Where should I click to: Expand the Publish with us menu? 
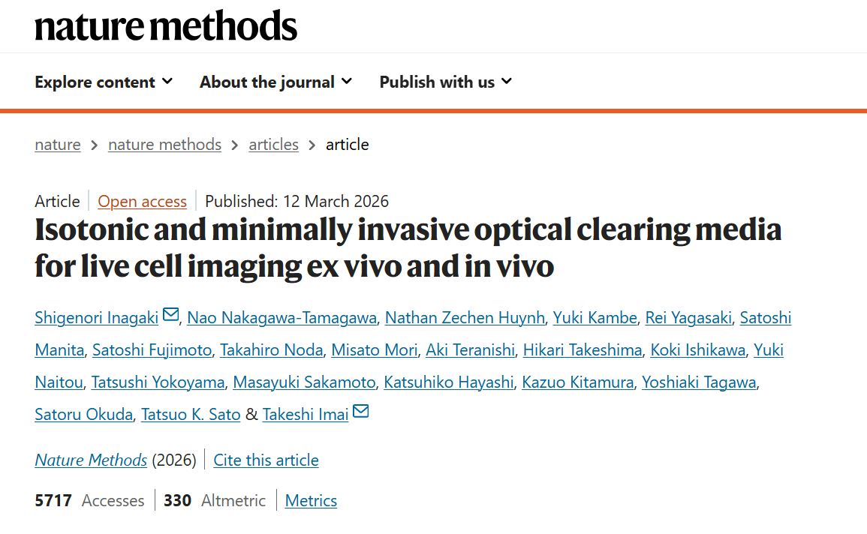click(x=445, y=82)
